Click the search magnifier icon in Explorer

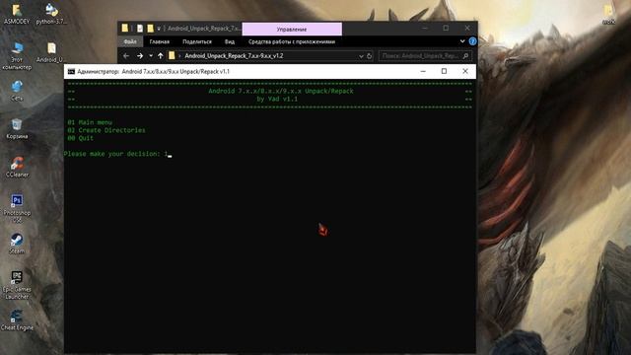[x=465, y=56]
